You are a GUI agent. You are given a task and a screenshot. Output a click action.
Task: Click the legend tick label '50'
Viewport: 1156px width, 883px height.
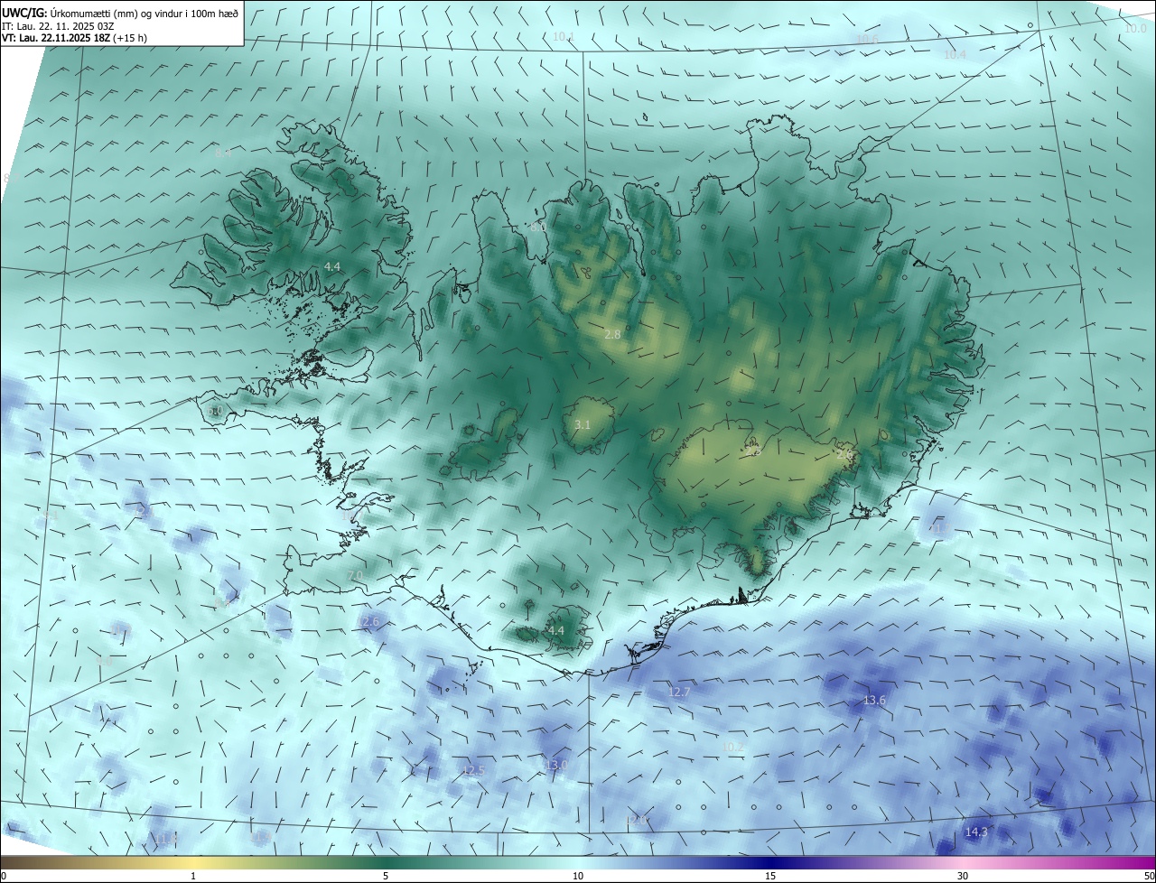coord(1149,877)
